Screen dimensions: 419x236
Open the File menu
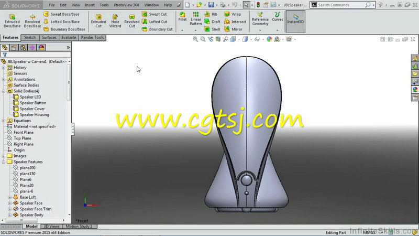[51, 5]
